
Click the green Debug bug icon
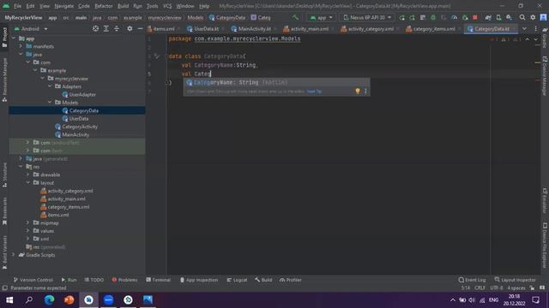pyautogui.click(x=433, y=17)
